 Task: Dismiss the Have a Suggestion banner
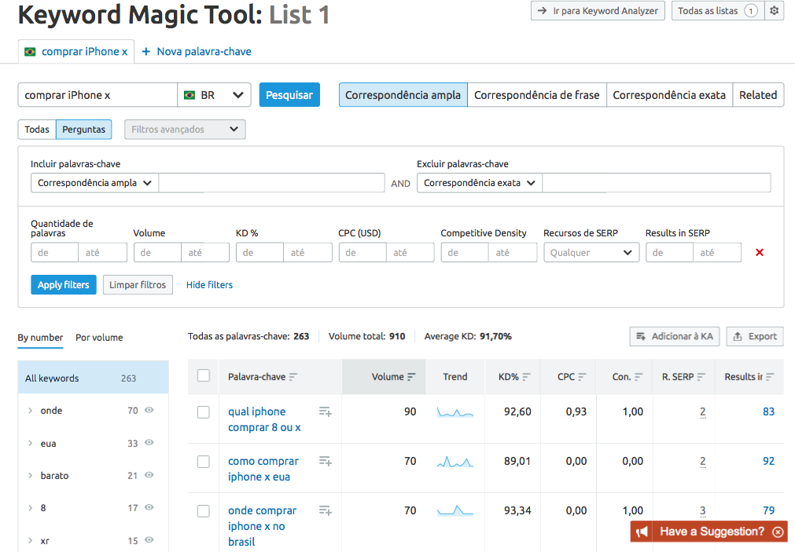tap(778, 532)
